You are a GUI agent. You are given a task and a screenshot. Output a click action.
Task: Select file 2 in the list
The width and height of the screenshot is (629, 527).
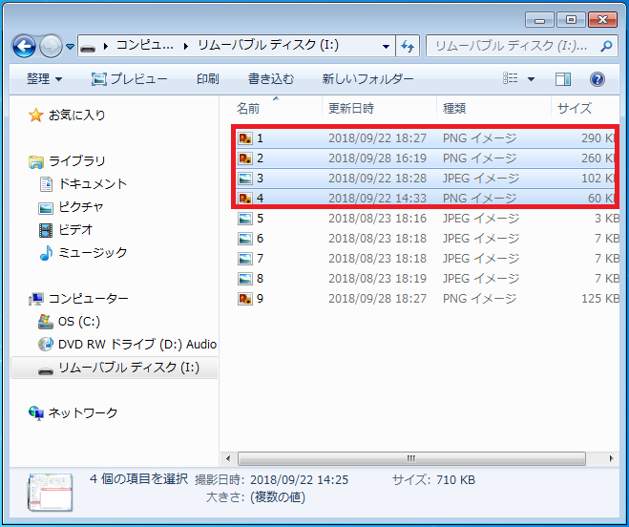425,158
